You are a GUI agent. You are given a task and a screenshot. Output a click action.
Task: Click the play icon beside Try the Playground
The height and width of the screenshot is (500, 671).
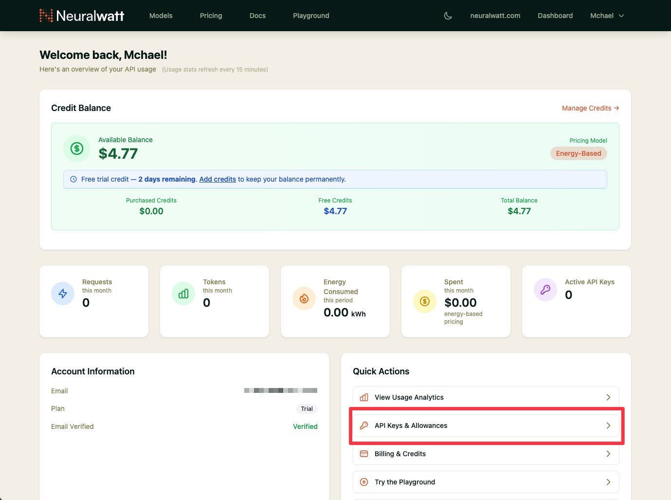pos(364,482)
